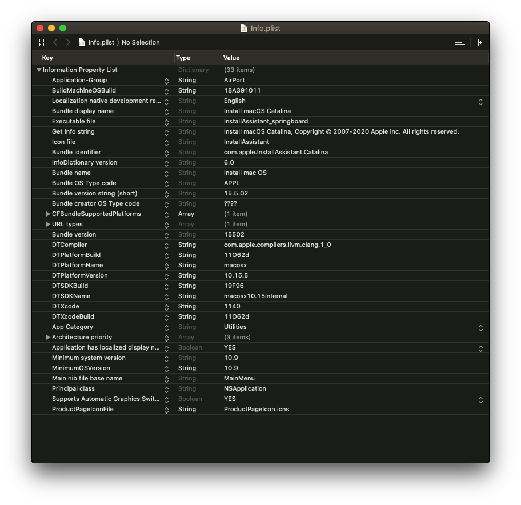Select the Bundle name key row

point(71,173)
